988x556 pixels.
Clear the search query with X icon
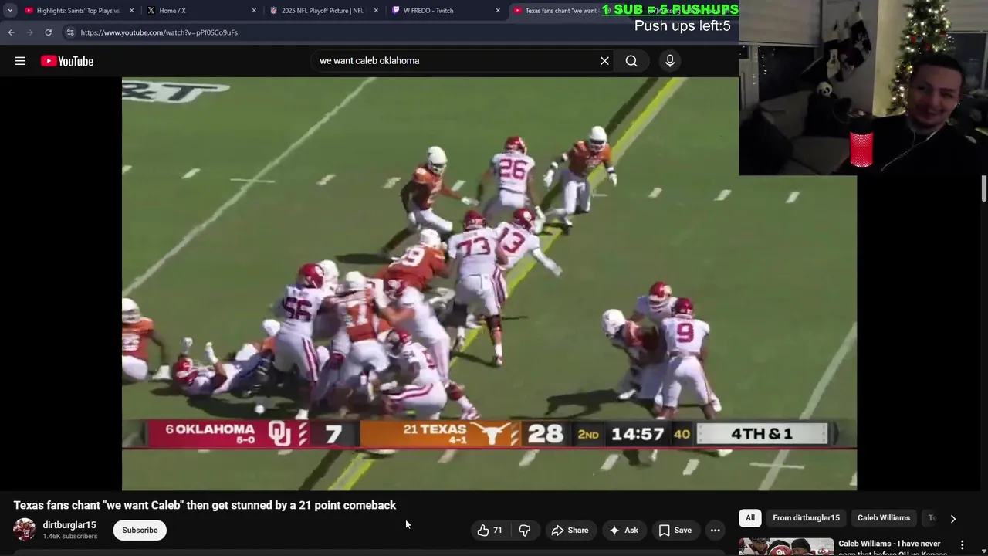point(604,61)
